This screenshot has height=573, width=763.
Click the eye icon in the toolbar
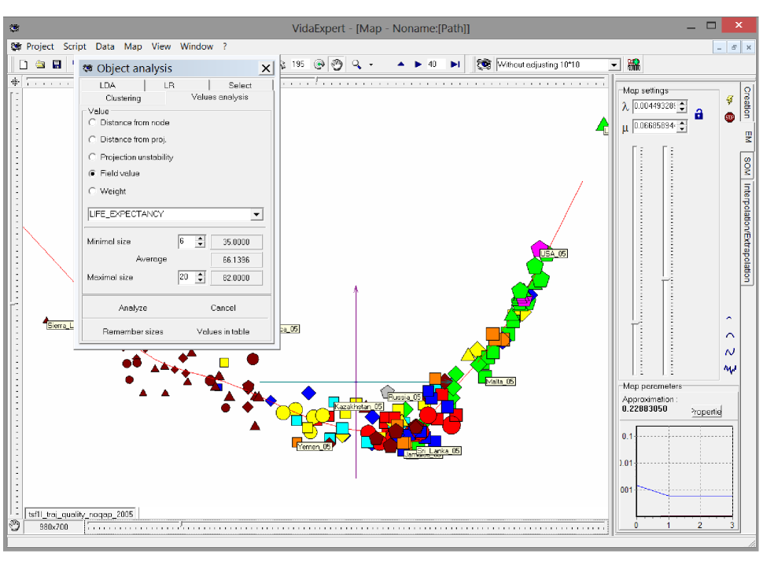click(x=485, y=65)
